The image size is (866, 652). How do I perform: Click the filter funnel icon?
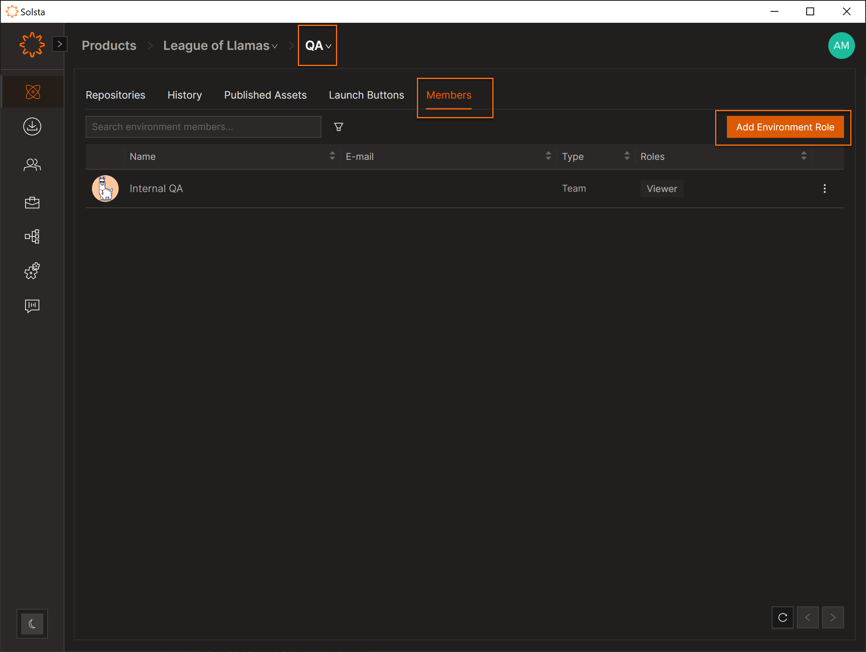pyautogui.click(x=338, y=127)
